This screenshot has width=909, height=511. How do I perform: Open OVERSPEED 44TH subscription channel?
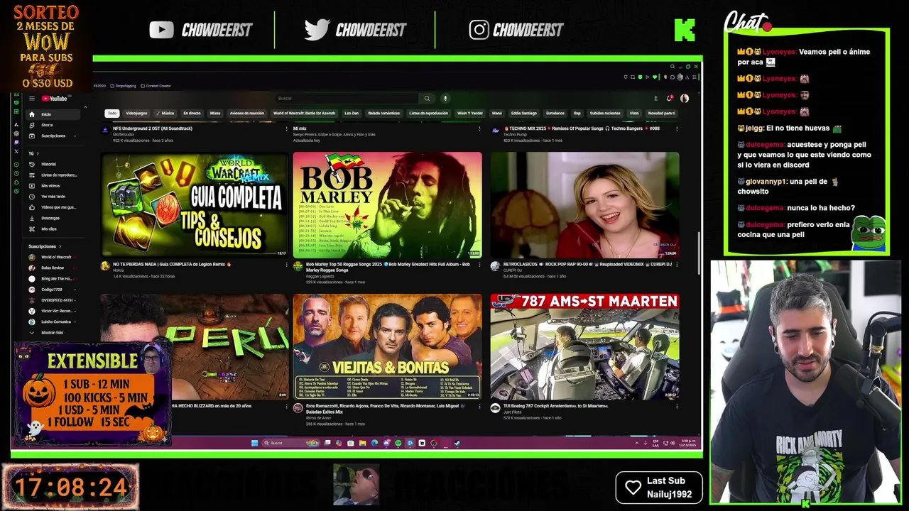click(53, 300)
